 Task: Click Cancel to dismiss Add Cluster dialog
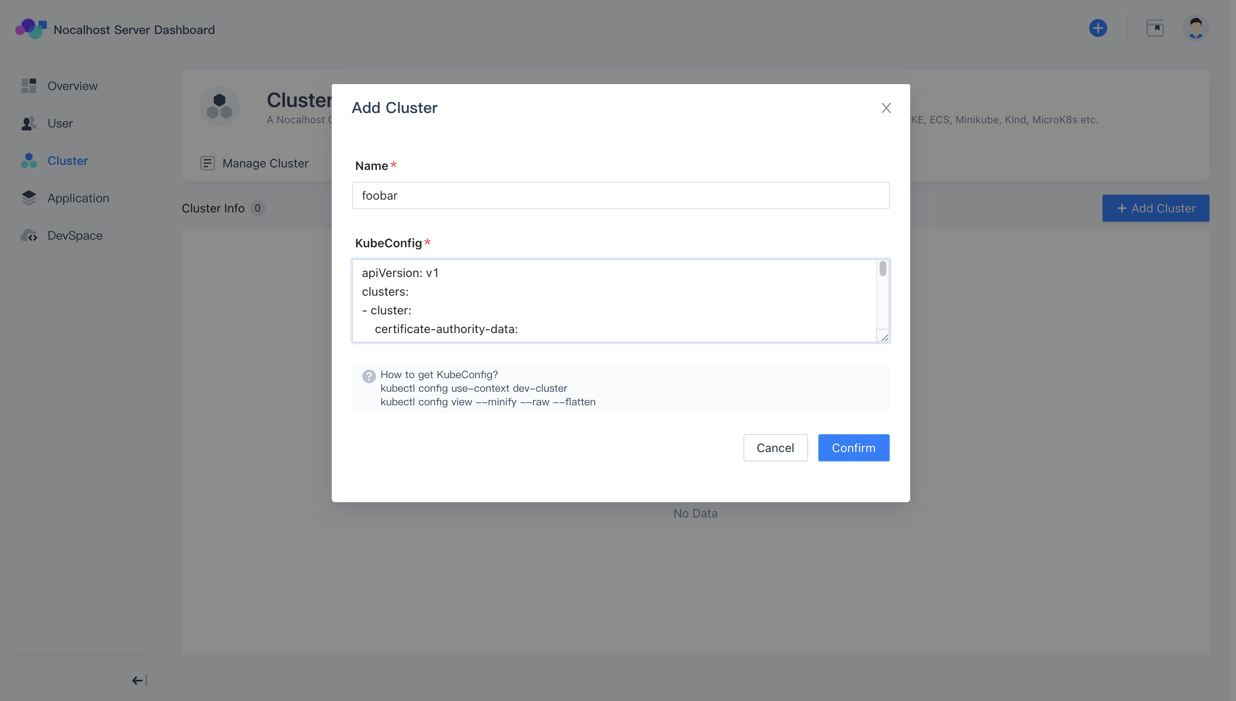coord(774,447)
